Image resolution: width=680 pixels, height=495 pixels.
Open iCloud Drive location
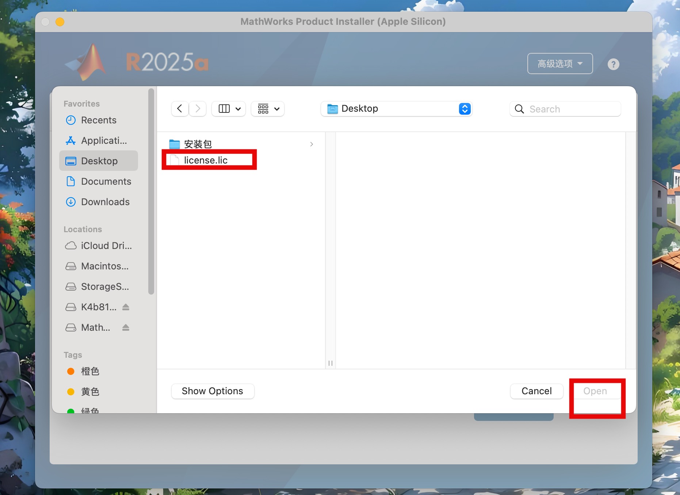(x=106, y=246)
